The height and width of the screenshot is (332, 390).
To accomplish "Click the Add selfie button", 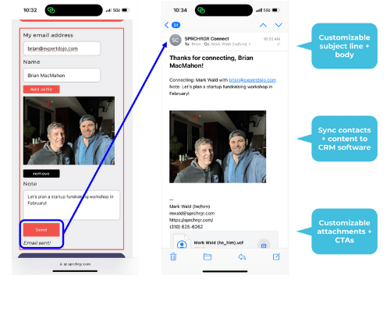I will pos(41,89).
